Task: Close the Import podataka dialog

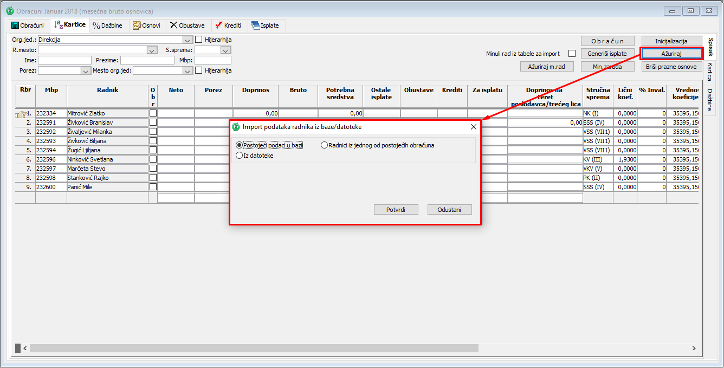Action: 473,127
